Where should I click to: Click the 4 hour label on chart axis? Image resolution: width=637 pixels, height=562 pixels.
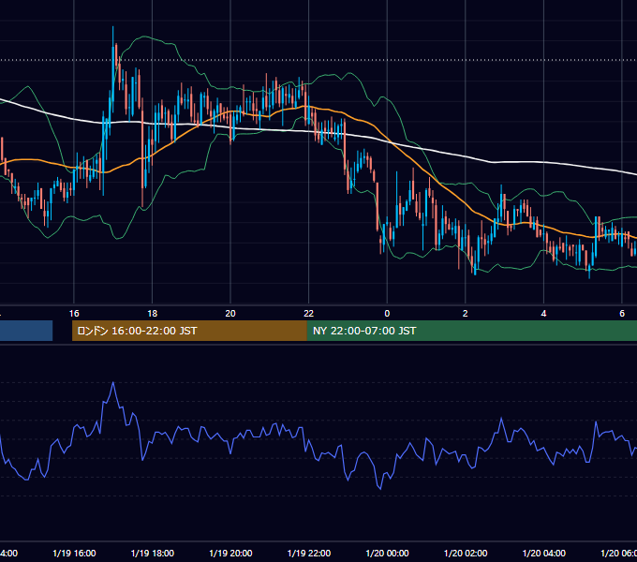coord(543,314)
